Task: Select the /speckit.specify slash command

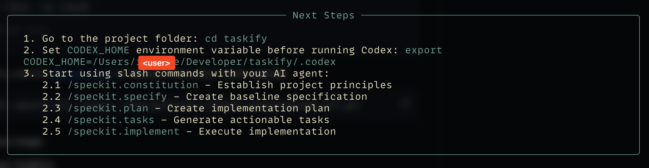Action: point(117,97)
